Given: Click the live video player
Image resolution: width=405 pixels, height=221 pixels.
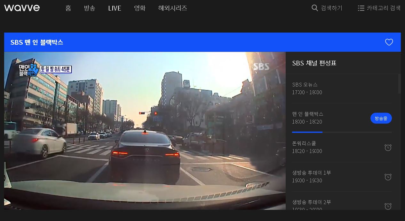Looking at the screenshot, I should (x=145, y=131).
